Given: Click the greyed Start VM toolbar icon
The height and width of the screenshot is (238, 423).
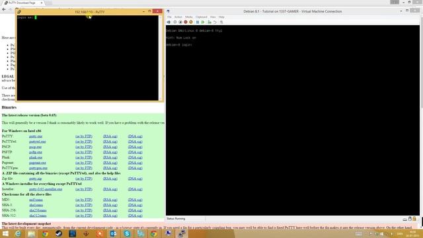Looking at the screenshot, I should [x=174, y=22].
